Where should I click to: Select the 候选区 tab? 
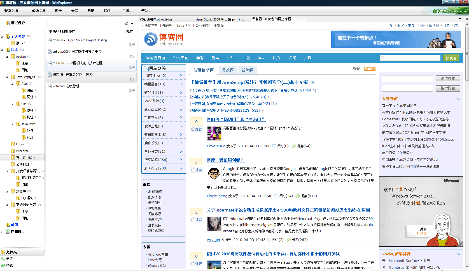[228, 70]
